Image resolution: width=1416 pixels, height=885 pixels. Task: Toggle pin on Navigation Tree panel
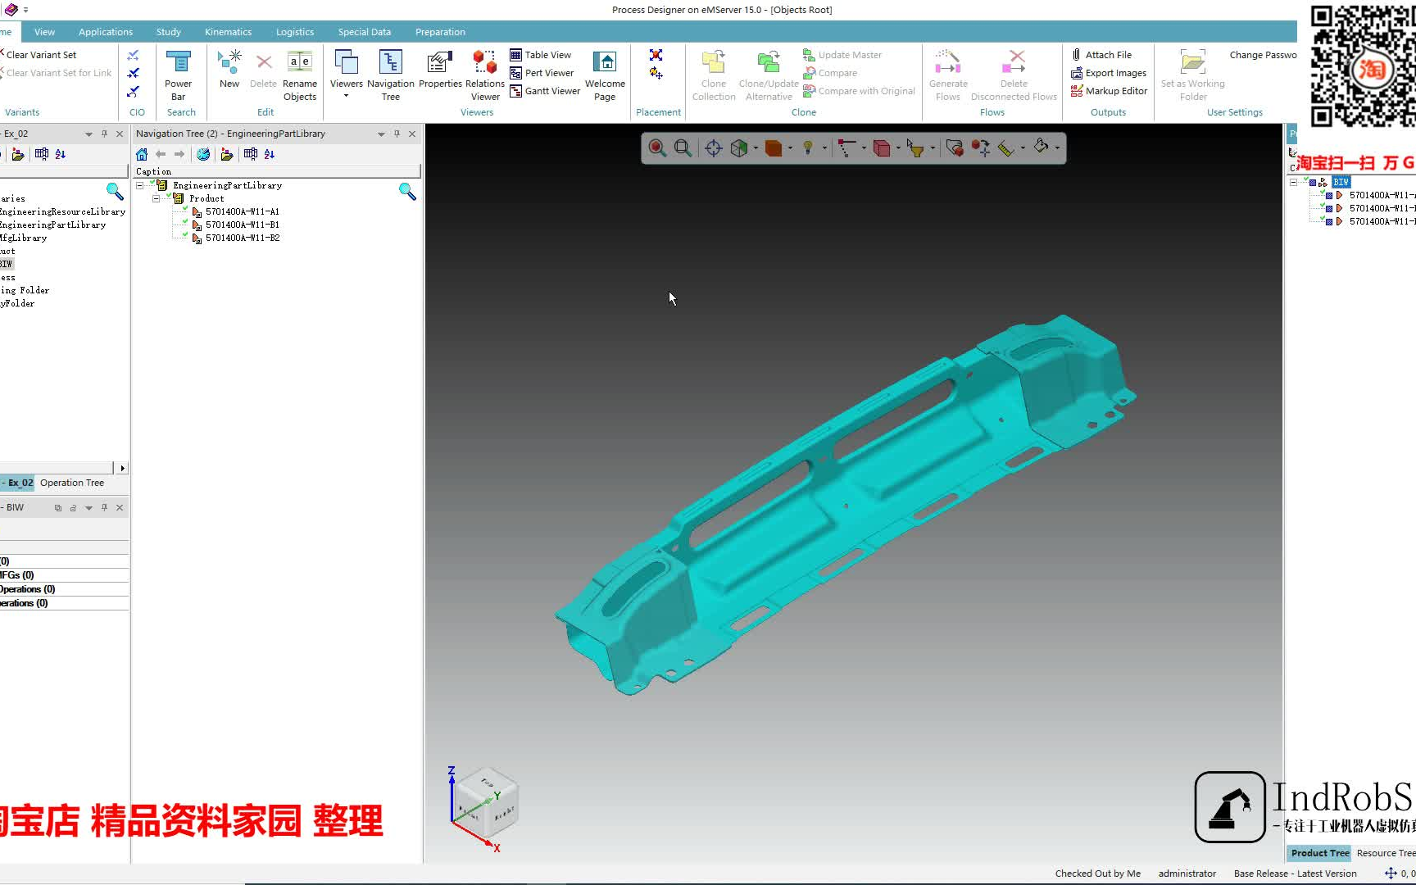click(x=397, y=134)
